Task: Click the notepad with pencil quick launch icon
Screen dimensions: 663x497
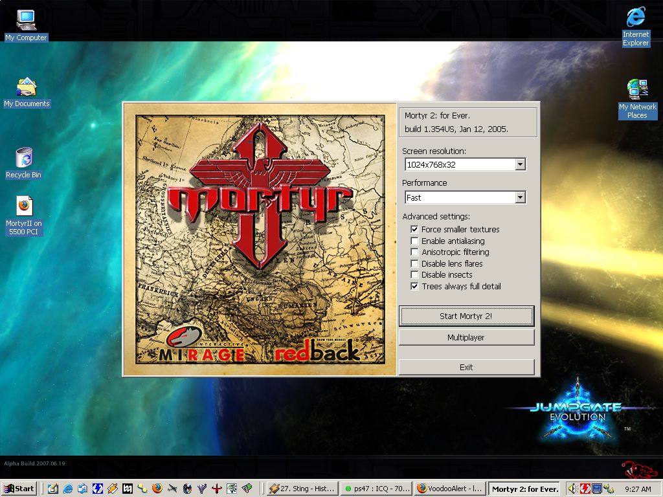Action: pyautogui.click(x=53, y=489)
